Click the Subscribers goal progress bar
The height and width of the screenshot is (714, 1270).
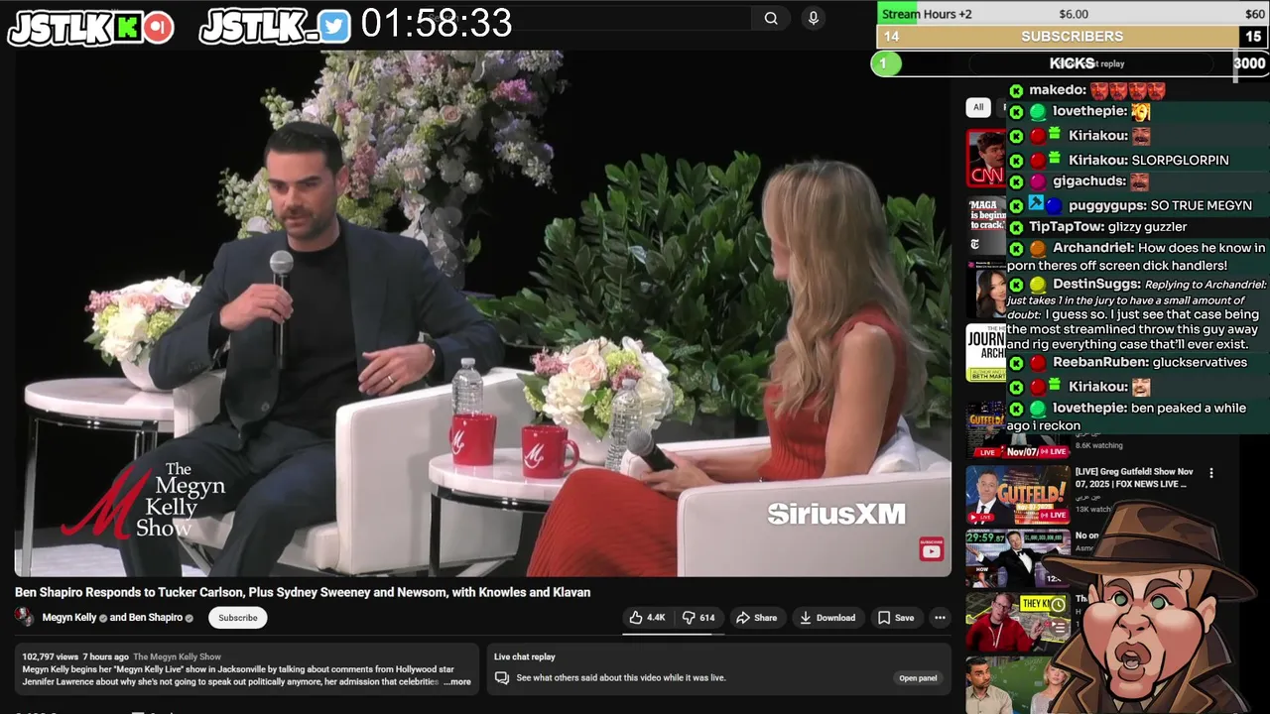click(1073, 37)
